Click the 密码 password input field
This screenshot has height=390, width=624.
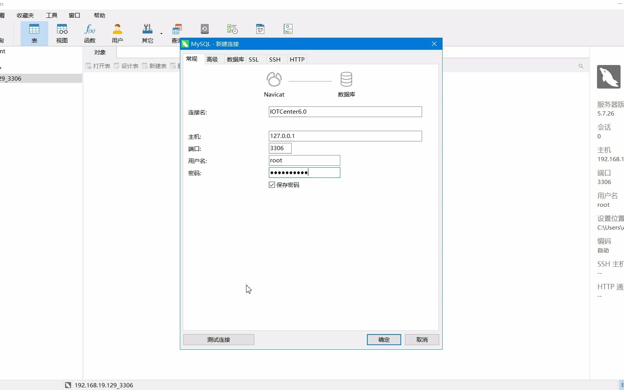point(305,173)
